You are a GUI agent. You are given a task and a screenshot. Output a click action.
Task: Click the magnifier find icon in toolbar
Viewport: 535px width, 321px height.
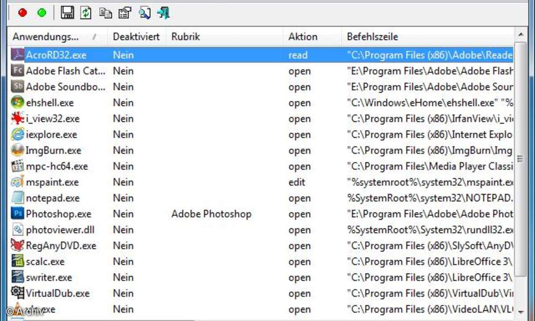(x=144, y=13)
